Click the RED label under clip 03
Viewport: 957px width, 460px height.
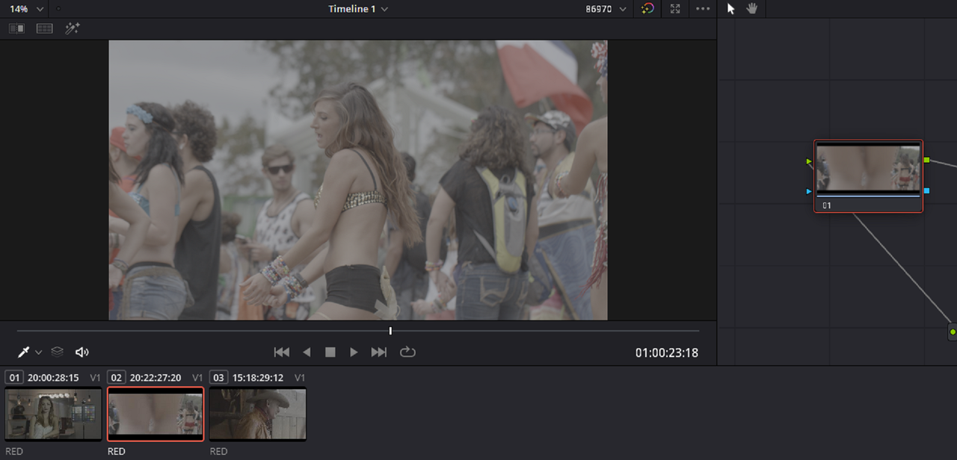[218, 451]
